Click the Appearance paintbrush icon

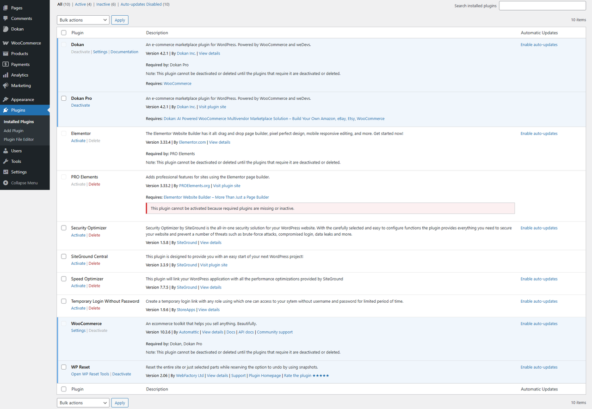pyautogui.click(x=6, y=99)
